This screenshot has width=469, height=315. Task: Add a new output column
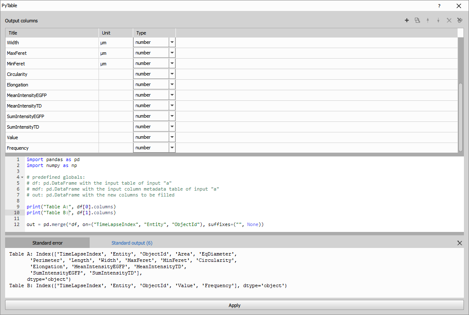pos(406,20)
